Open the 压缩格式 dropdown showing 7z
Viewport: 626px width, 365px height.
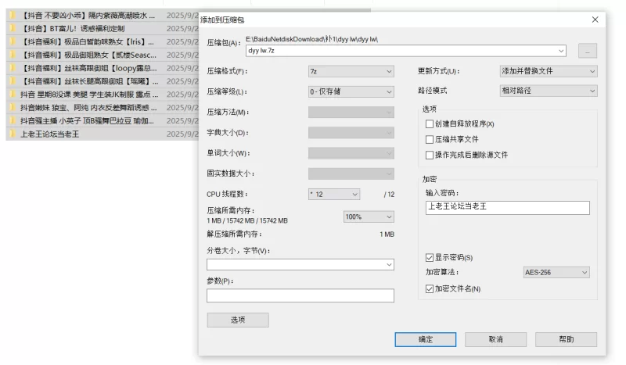point(351,71)
